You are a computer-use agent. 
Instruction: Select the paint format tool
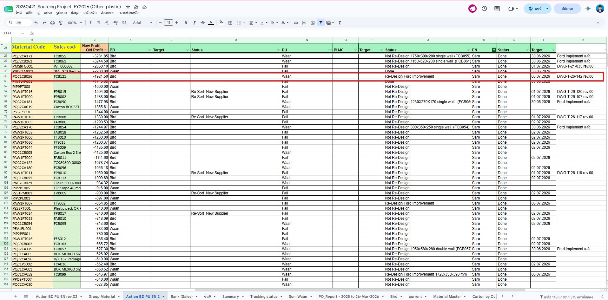coord(61,23)
